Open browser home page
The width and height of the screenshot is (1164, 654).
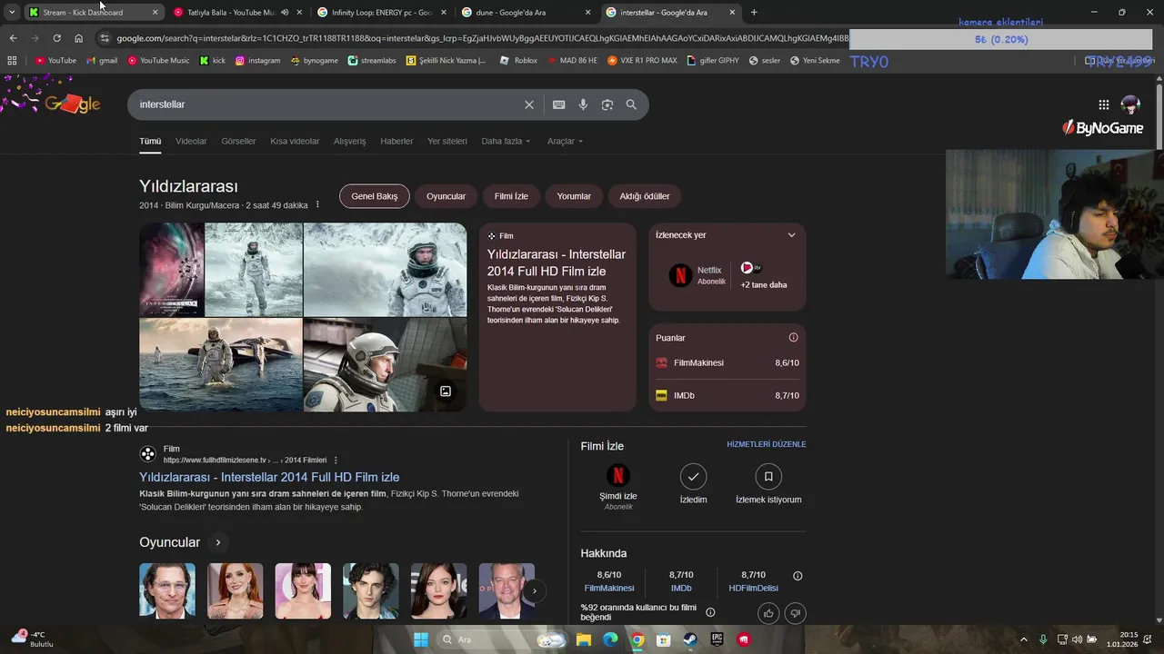click(x=78, y=38)
